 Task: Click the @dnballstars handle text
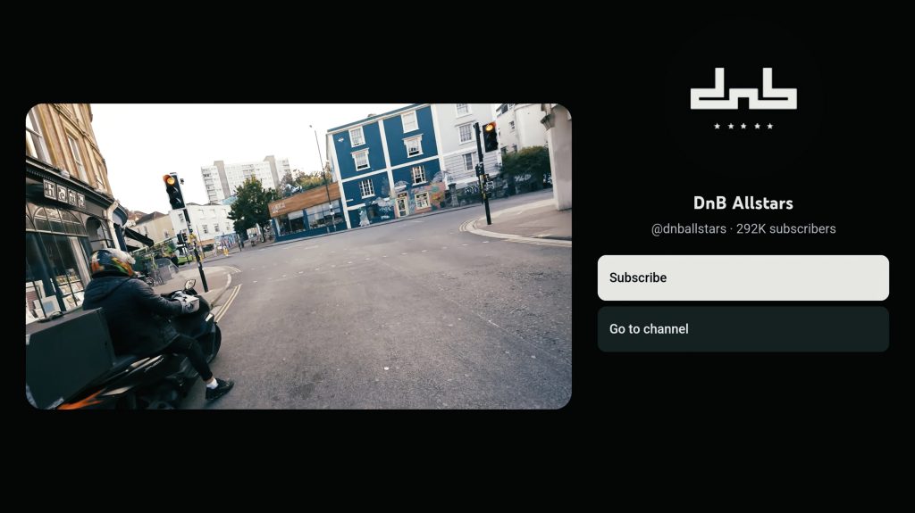(x=688, y=229)
